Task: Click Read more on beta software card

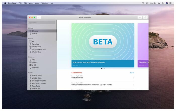Action: click(x=76, y=66)
